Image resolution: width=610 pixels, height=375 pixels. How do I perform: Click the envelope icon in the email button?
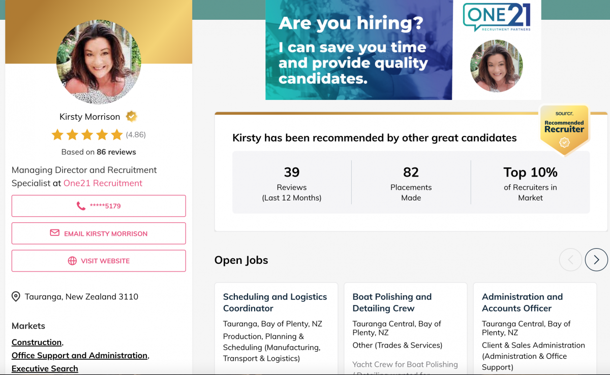[x=54, y=233]
